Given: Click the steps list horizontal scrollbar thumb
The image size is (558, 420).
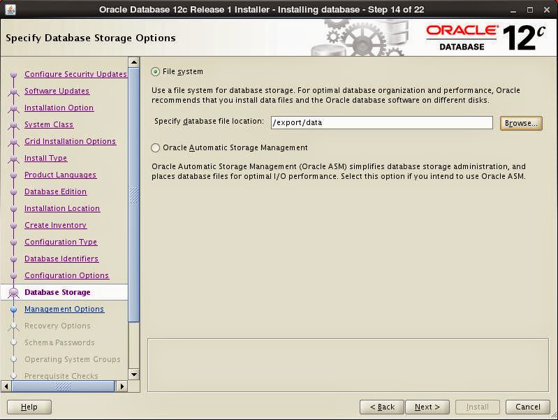Looking at the screenshot, I should click(x=63, y=386).
